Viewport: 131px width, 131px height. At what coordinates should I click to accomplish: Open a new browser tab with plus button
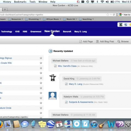click(x=5, y=9)
